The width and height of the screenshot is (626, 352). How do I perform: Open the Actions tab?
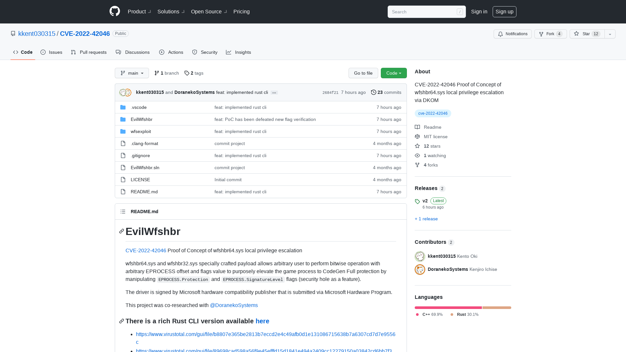point(171,52)
